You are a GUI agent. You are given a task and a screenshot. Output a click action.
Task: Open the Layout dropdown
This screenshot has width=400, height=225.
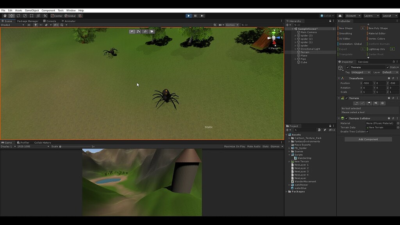point(391,15)
